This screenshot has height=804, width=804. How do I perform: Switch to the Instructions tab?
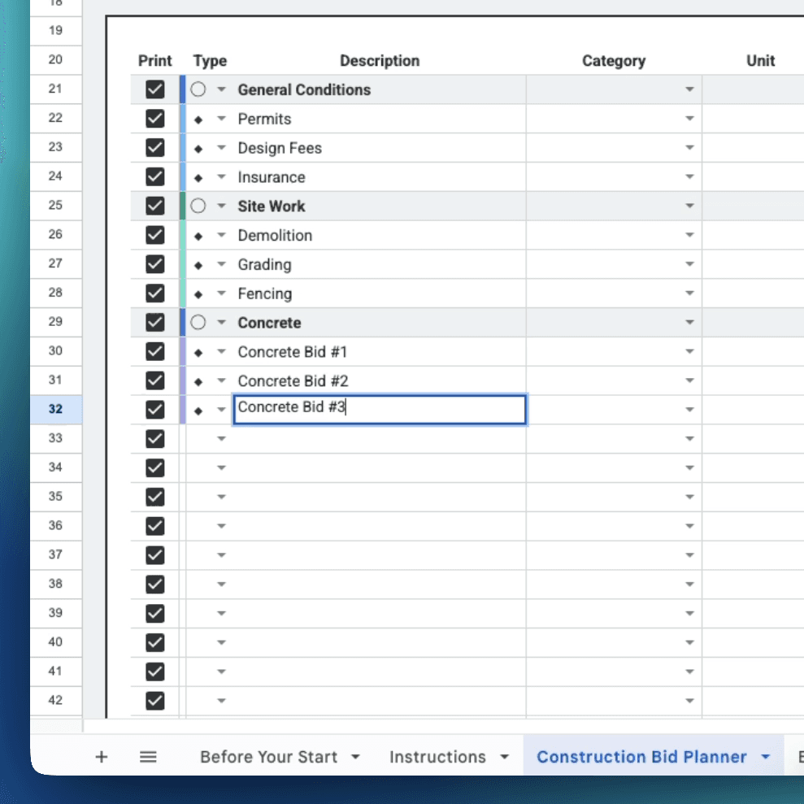pos(438,756)
